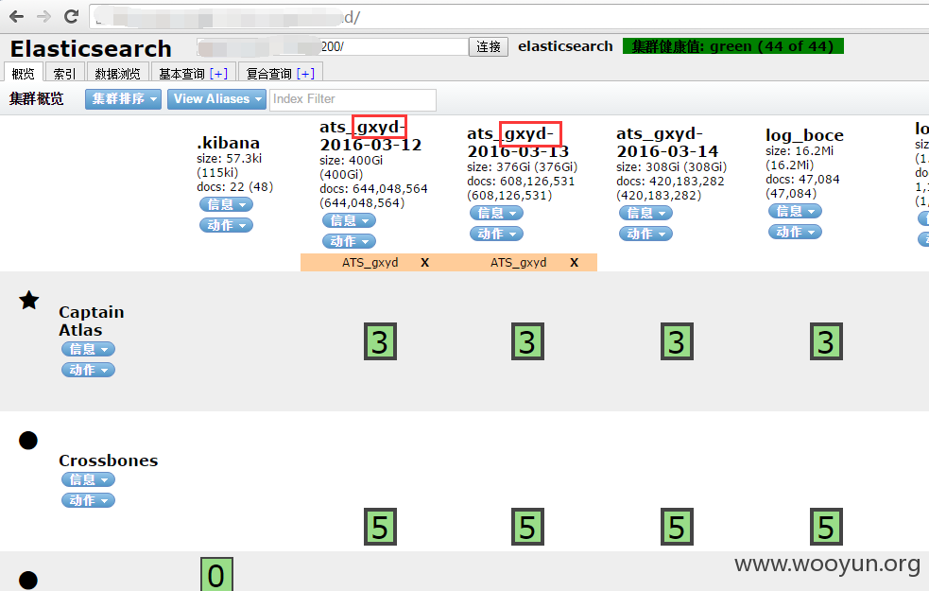Select Crossbones shard 5 of ats_gxyd-2016-03-14
The image size is (929, 591).
678,527
